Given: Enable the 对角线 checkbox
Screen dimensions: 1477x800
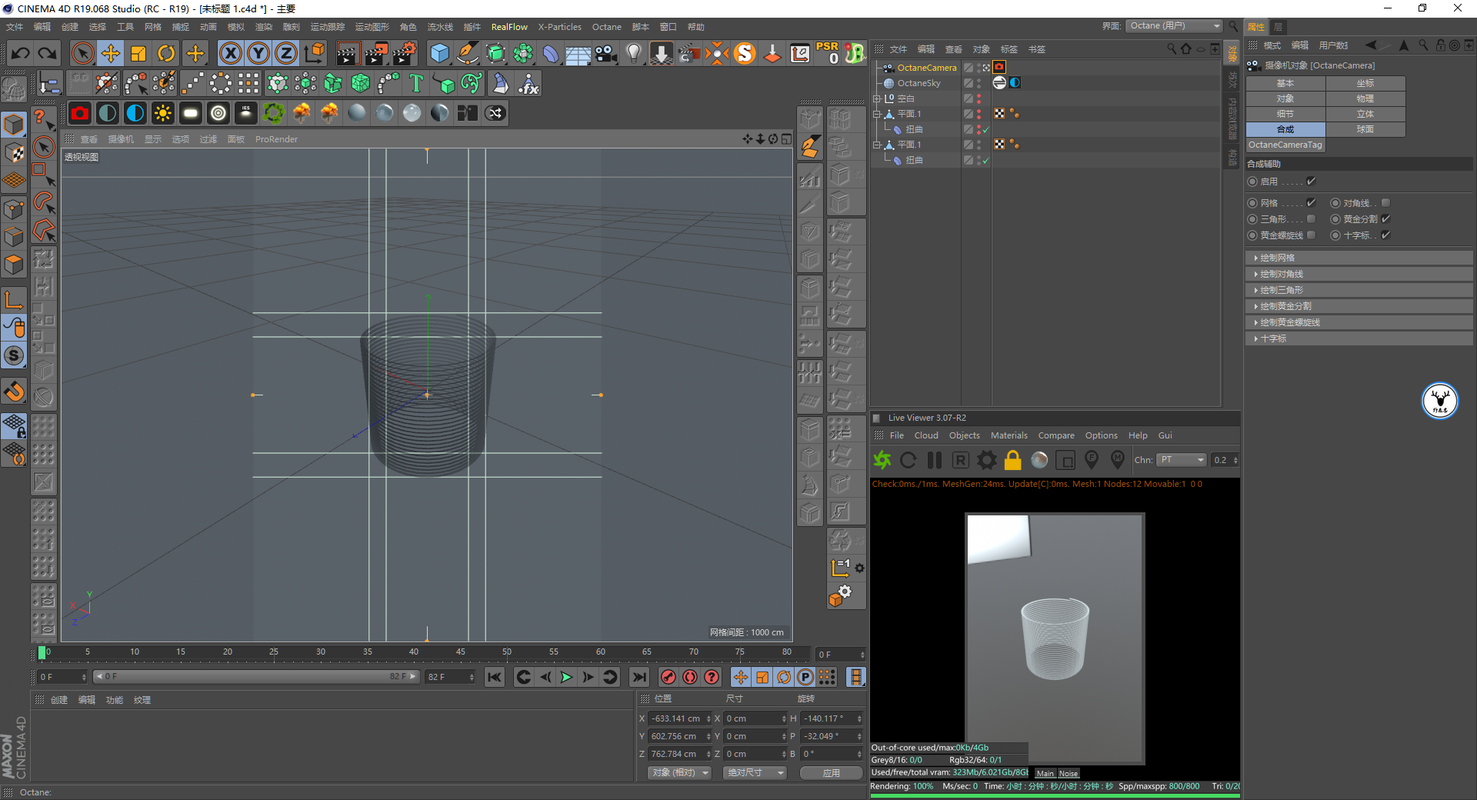Looking at the screenshot, I should pyautogui.click(x=1385, y=203).
